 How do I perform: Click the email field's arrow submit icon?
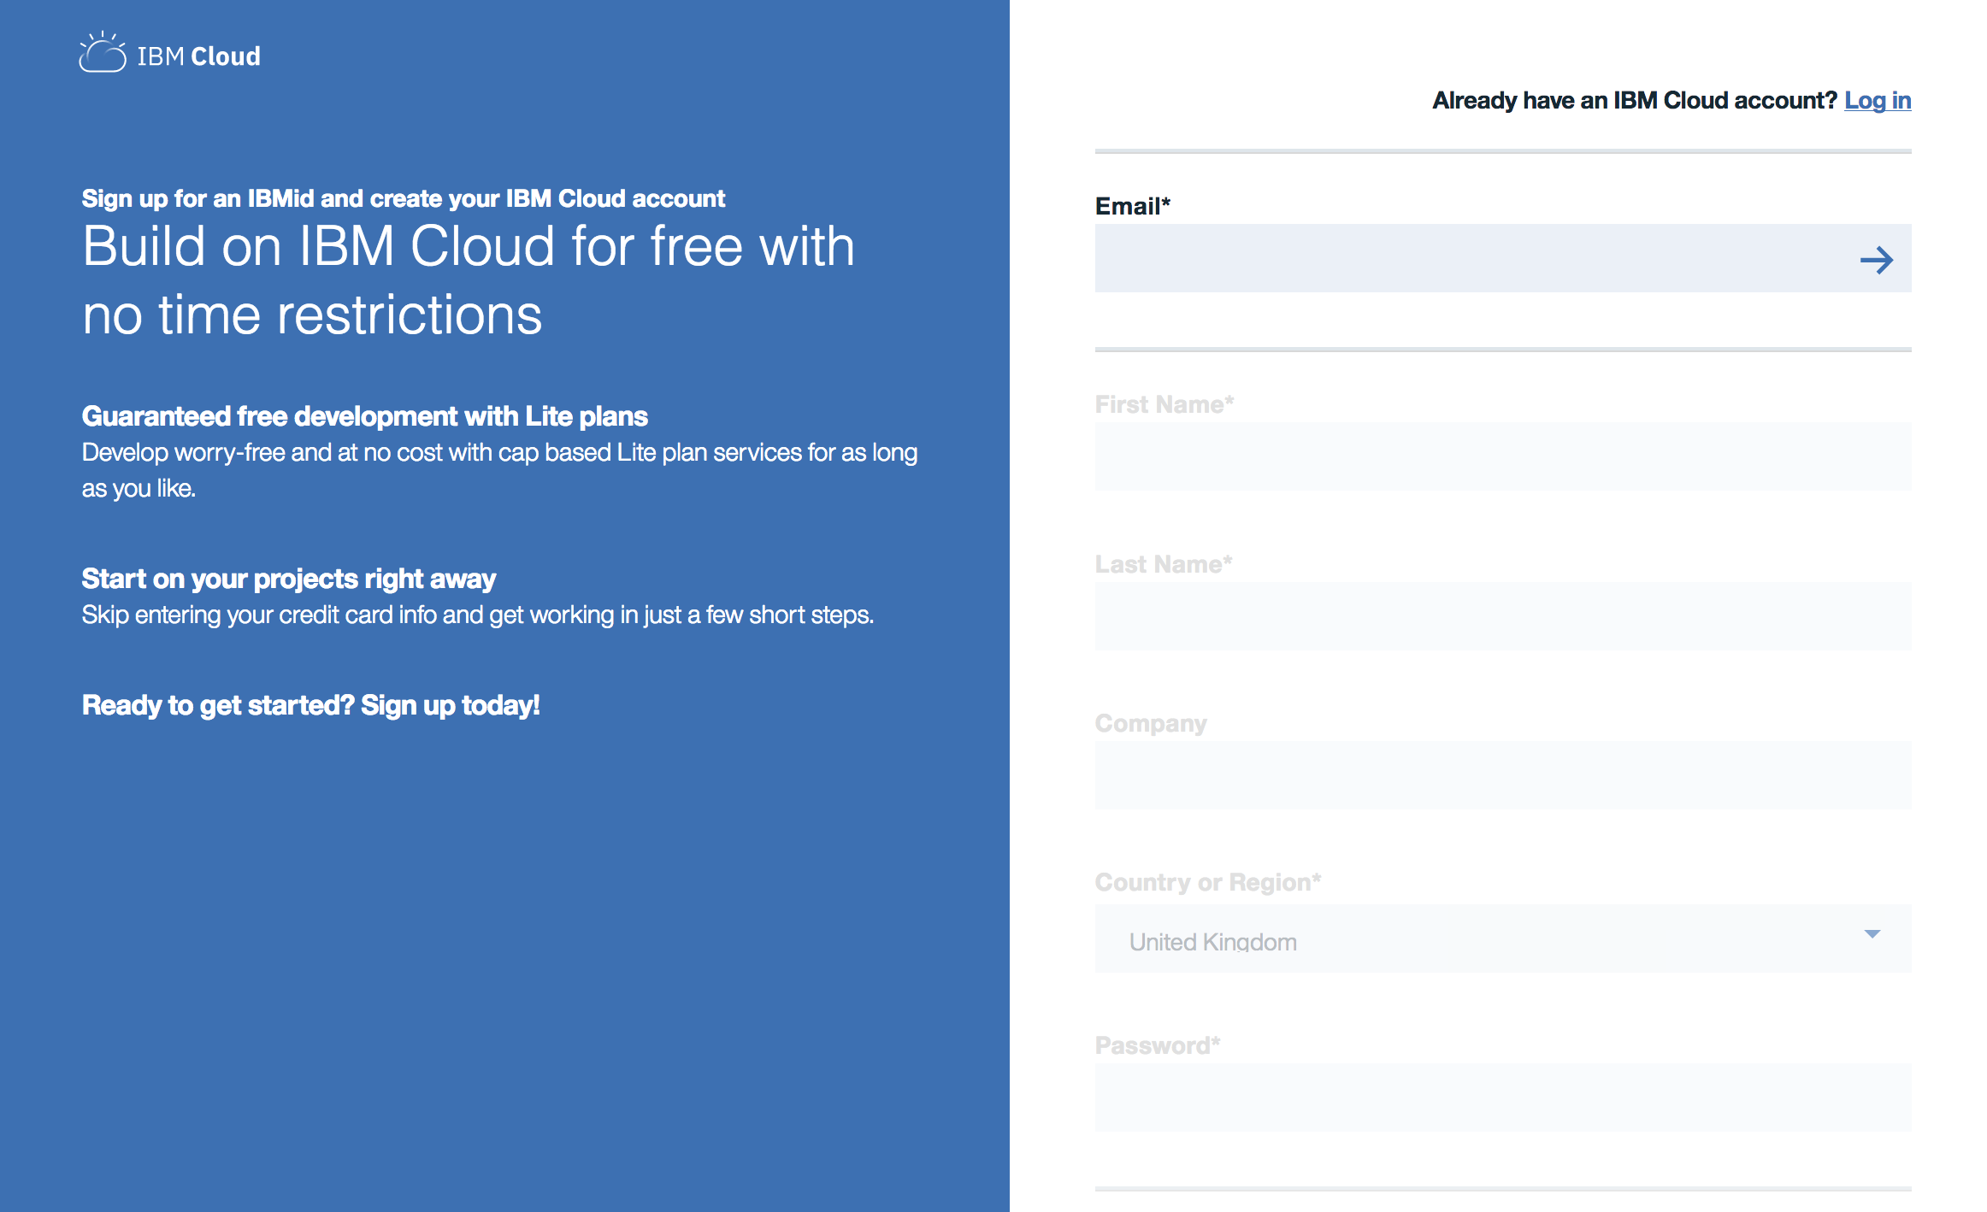tap(1876, 260)
